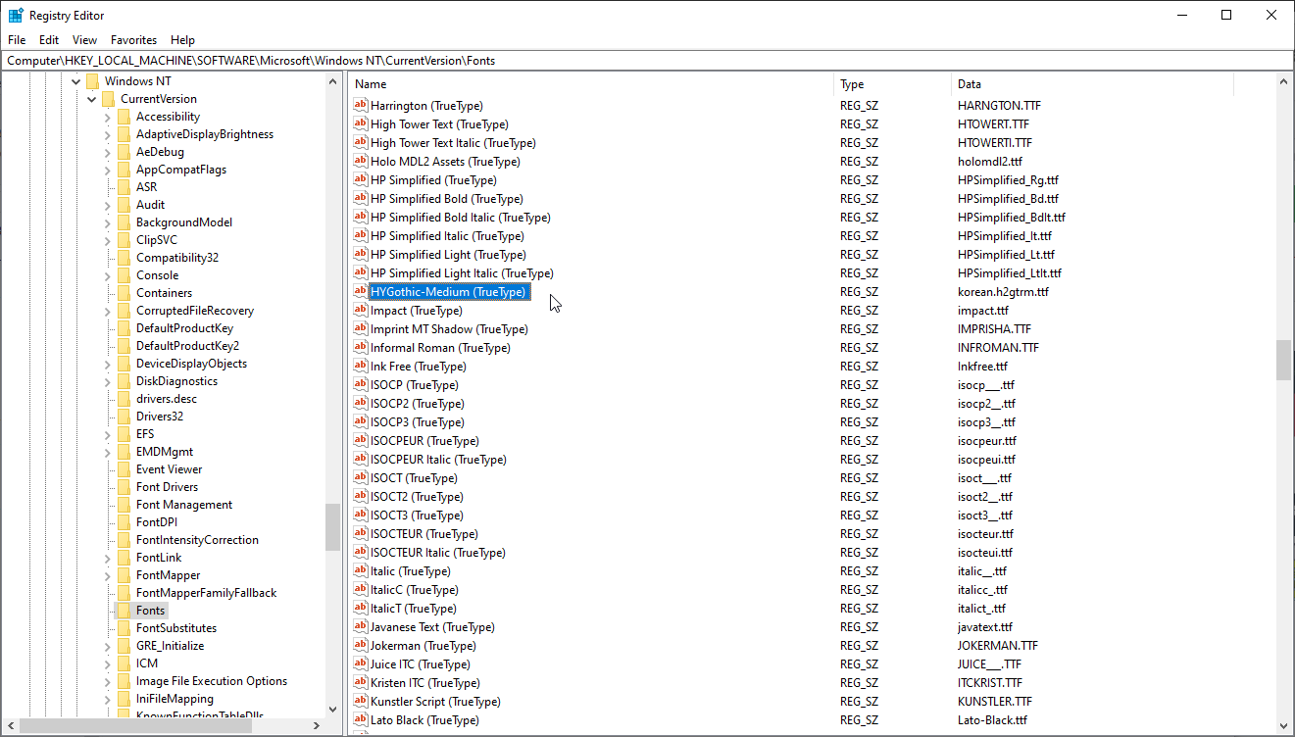This screenshot has width=1295, height=737.
Task: Select the CorruptedFileRecovery key
Action: 195,311
